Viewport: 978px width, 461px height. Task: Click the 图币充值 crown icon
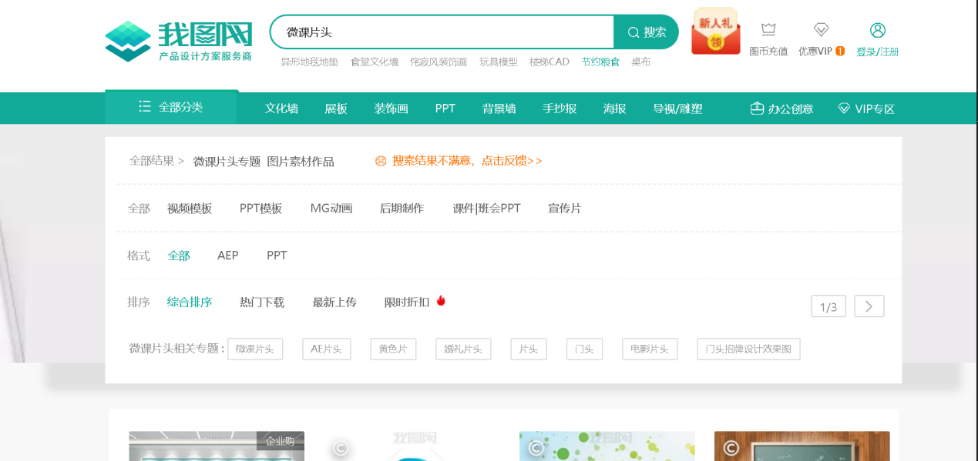tap(768, 28)
